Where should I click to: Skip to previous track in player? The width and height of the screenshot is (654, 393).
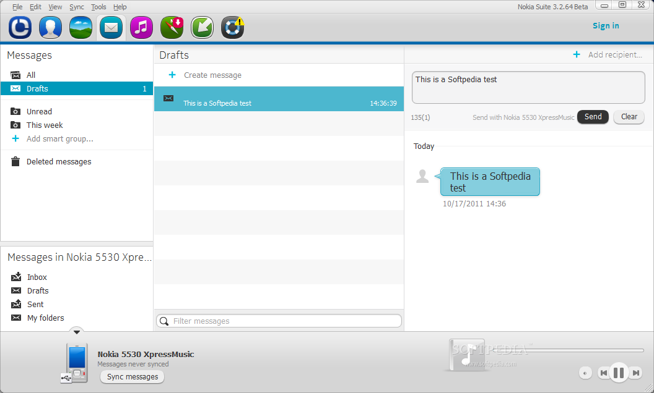click(603, 373)
